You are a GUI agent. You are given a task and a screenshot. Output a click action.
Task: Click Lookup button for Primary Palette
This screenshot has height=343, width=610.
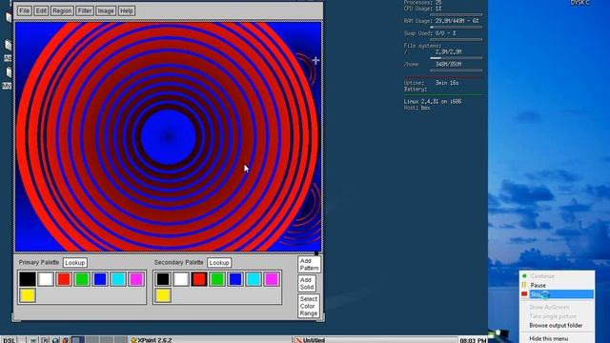tap(74, 263)
